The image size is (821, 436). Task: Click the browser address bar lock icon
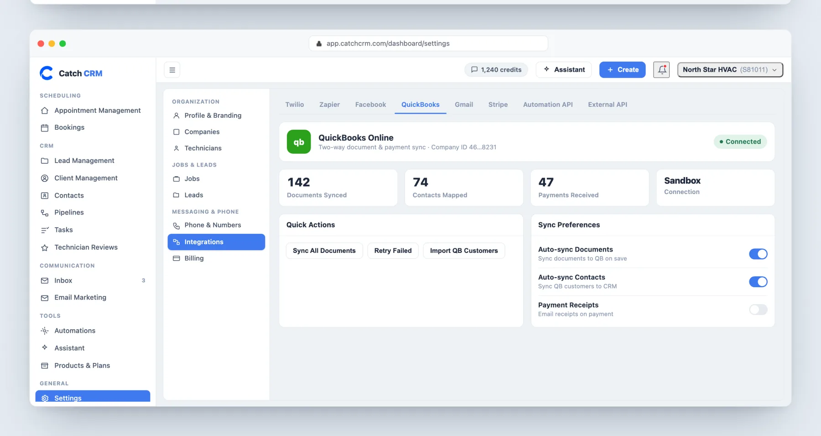(x=319, y=44)
